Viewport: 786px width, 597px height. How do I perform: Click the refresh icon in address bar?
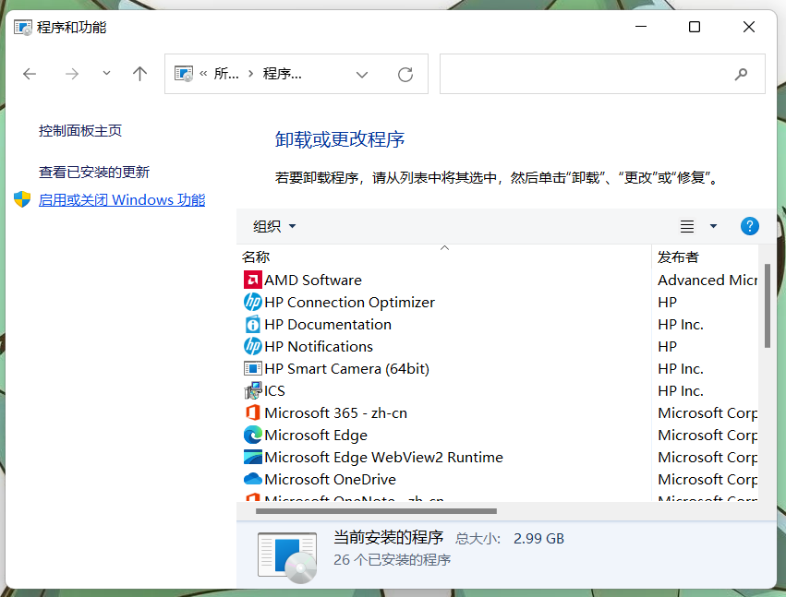pos(405,75)
